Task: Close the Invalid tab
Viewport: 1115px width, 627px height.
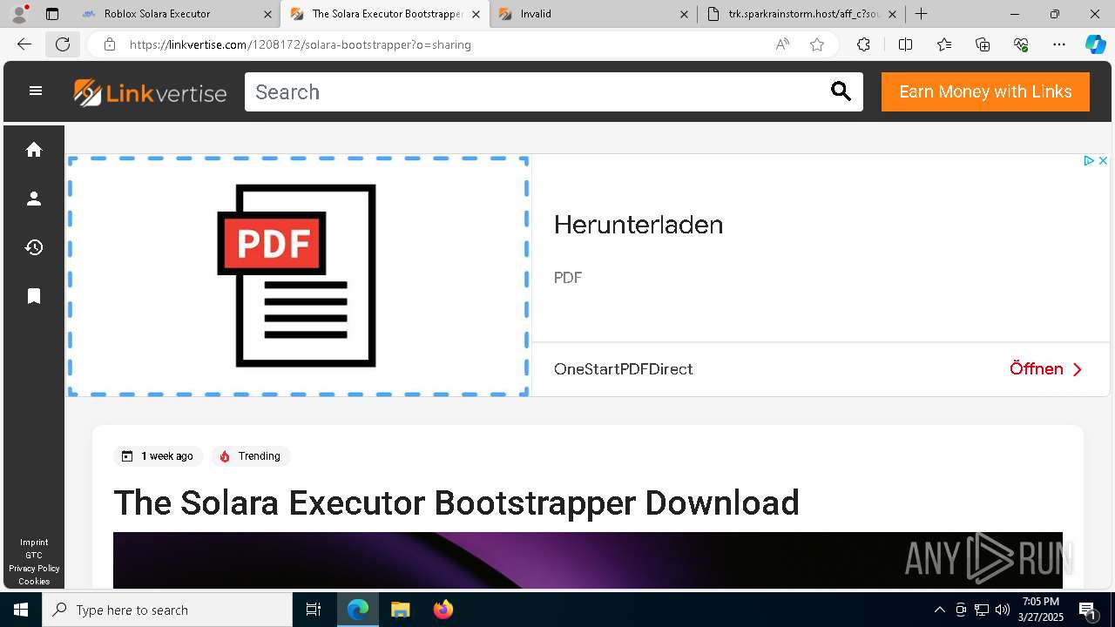Action: (684, 14)
